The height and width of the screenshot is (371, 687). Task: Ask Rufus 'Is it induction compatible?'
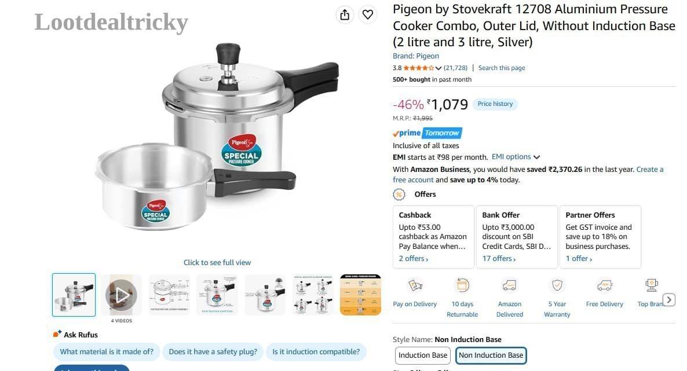point(316,352)
